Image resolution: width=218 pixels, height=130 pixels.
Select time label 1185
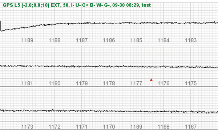click(136, 40)
